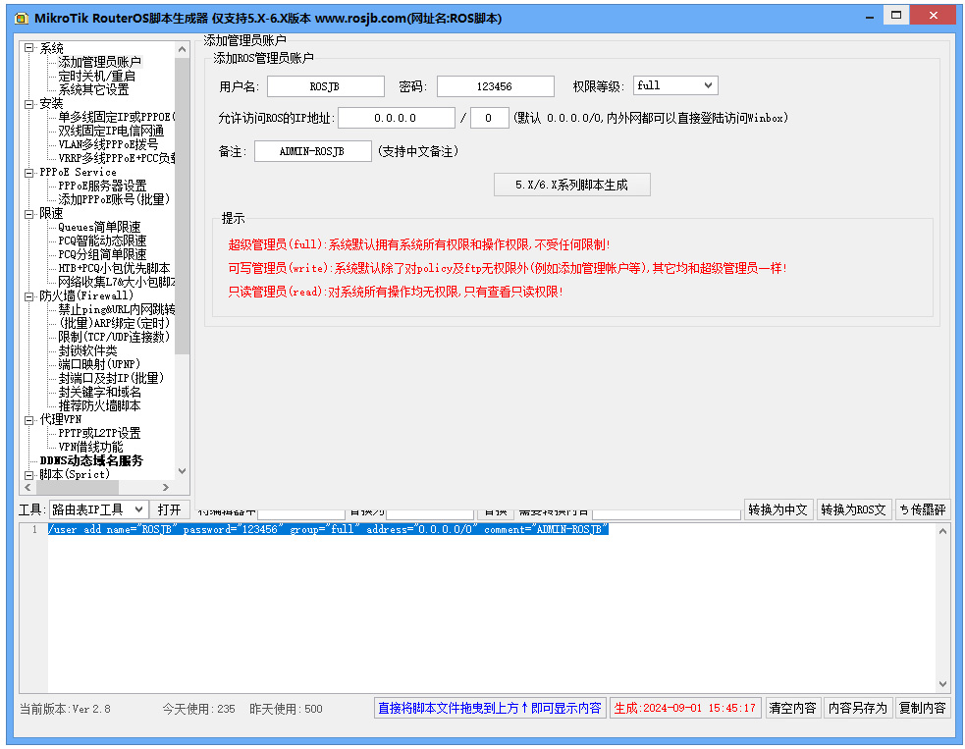Open 双线固定IP电信网通 tree item

coord(111,132)
